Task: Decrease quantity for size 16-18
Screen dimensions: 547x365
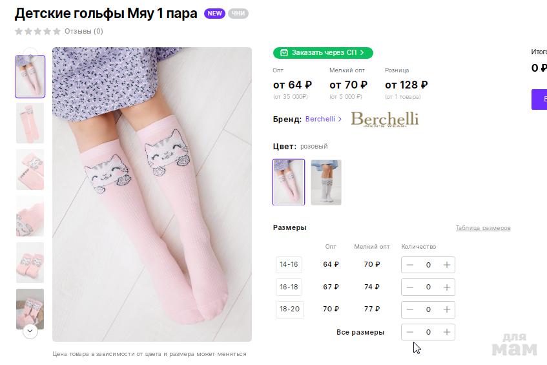Action: 410,287
